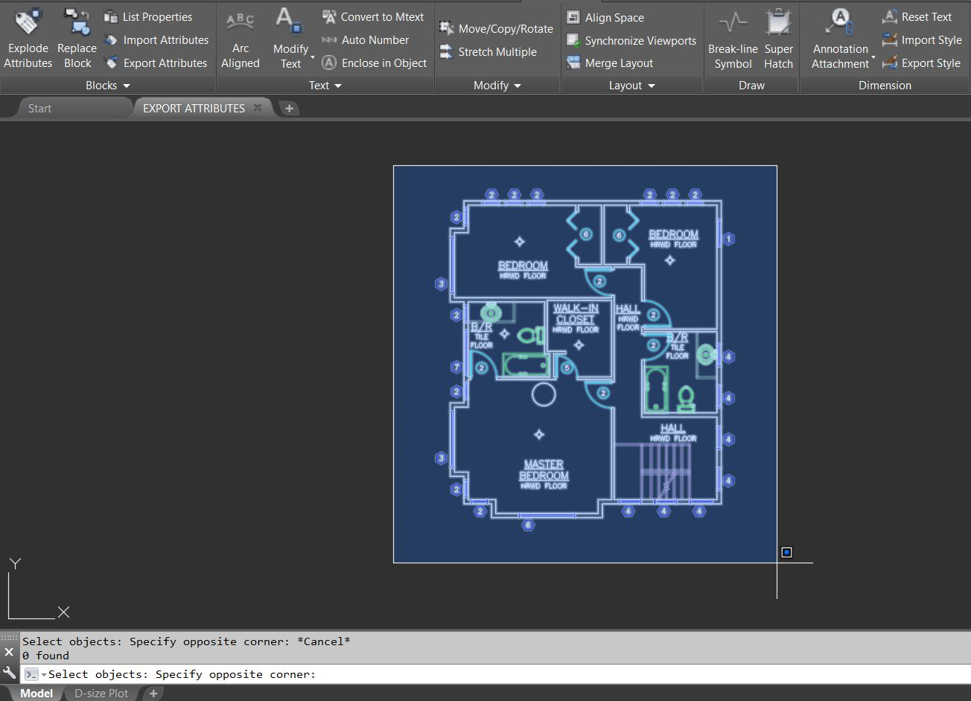
Task: Expand the Layout panel flyout
Action: (x=632, y=86)
